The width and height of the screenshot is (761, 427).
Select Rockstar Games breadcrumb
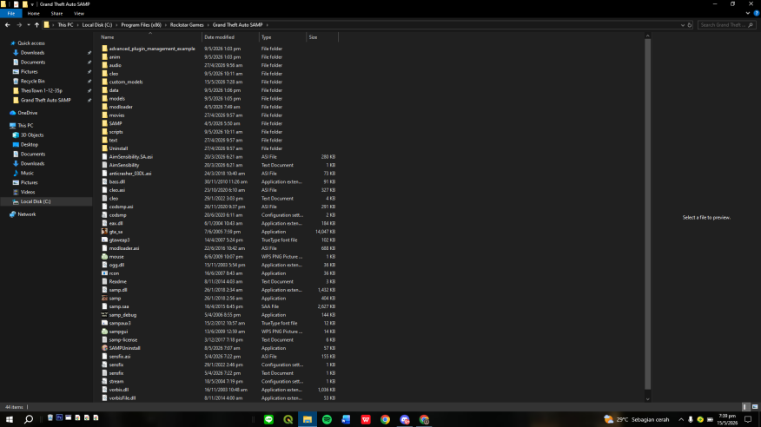click(x=187, y=24)
